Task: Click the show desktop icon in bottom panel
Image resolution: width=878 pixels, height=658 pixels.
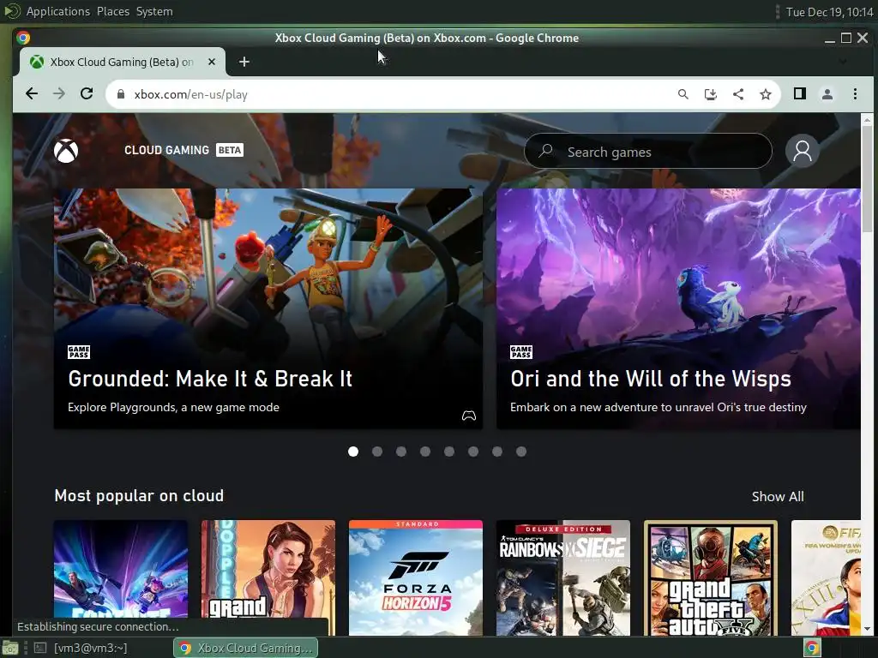Action: coord(9,648)
